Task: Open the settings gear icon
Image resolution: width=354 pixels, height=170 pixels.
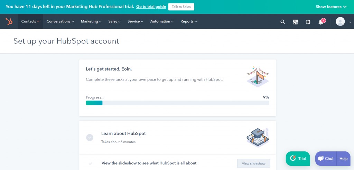Action: point(308,22)
